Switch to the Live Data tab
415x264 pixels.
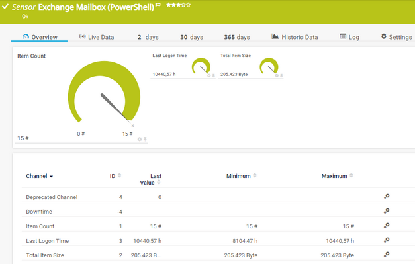point(97,37)
